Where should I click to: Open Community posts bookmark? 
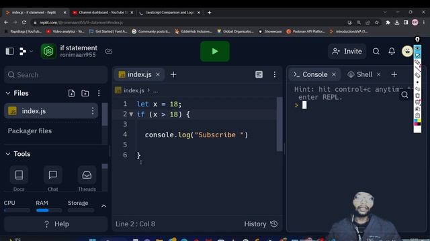point(150,31)
